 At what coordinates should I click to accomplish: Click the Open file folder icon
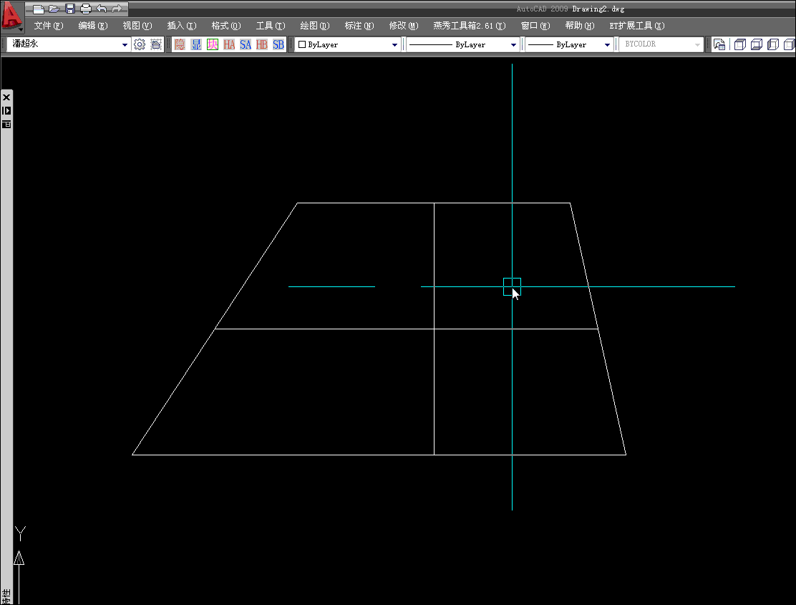[x=54, y=9]
